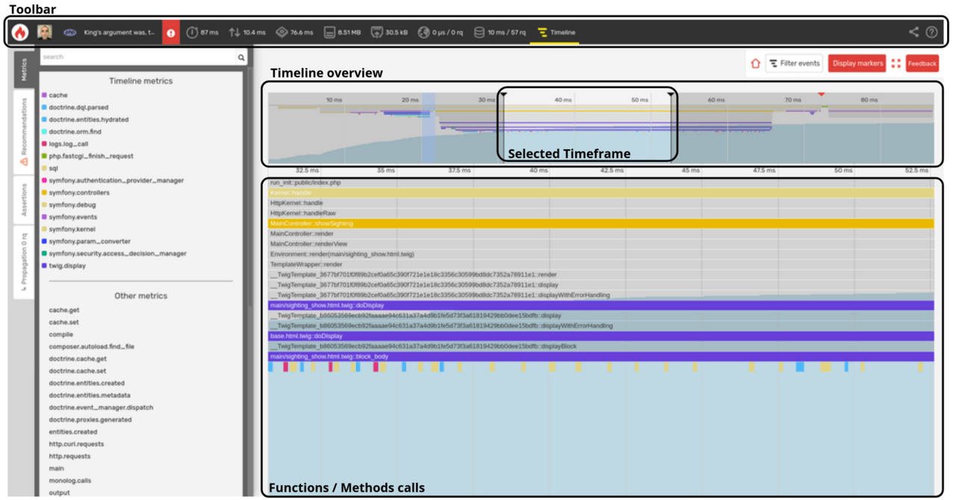The height and width of the screenshot is (500, 956).
Task: Focus the metrics search field
Action: coord(138,57)
